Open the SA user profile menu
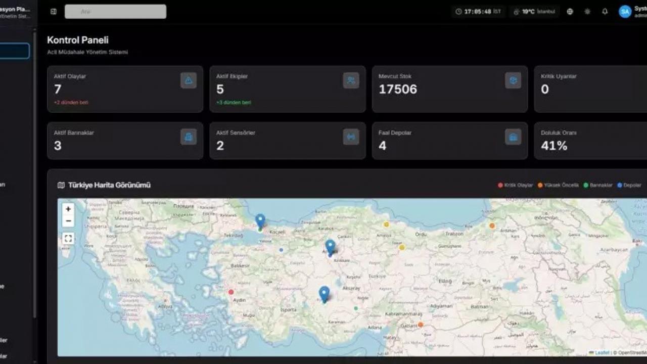The width and height of the screenshot is (647, 364). pos(624,11)
